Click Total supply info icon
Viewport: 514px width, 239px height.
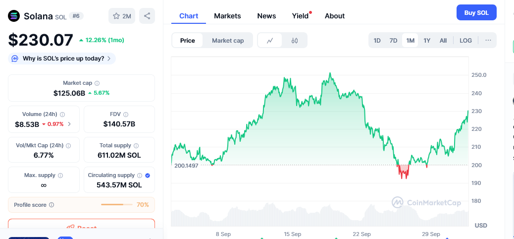point(136,146)
